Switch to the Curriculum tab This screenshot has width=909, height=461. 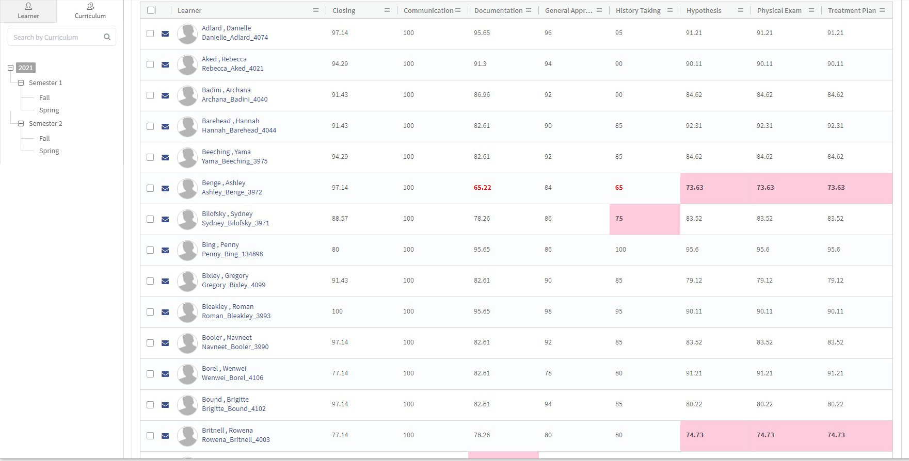(x=90, y=11)
